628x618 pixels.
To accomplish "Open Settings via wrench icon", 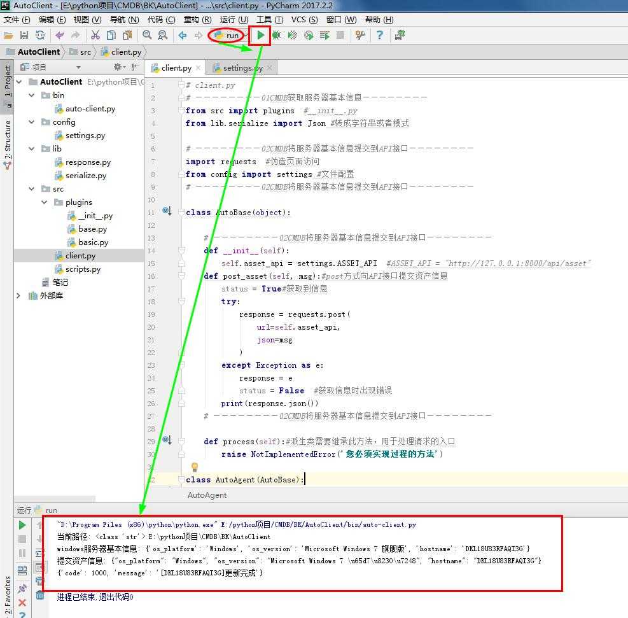I will (360, 35).
